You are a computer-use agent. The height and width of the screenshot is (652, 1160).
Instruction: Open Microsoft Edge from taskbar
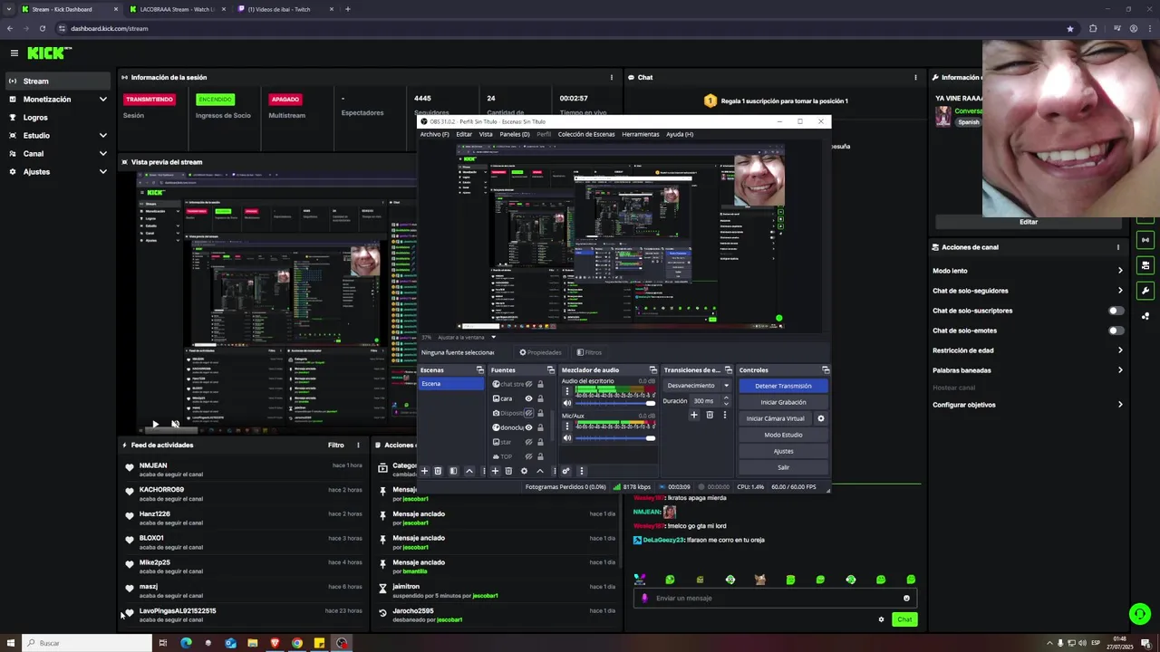coord(186,643)
